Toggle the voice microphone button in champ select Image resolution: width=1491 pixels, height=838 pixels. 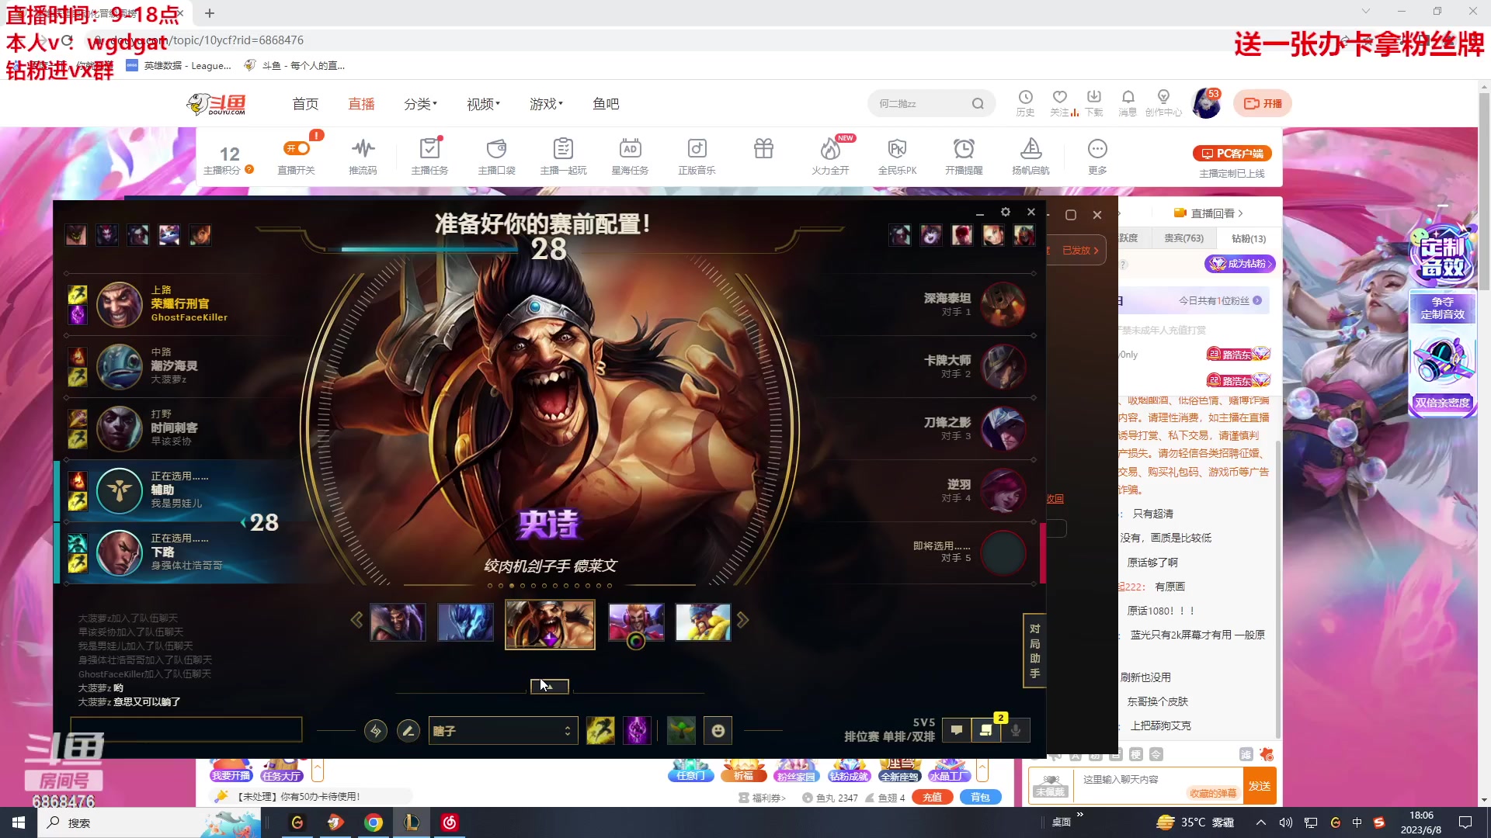tap(1015, 730)
